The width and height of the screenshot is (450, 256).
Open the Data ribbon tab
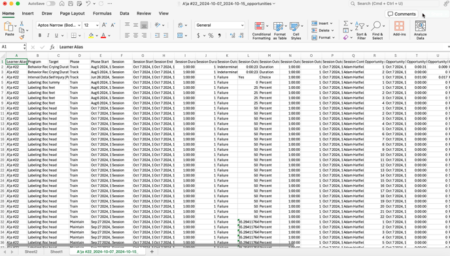pyautogui.click(x=124, y=14)
